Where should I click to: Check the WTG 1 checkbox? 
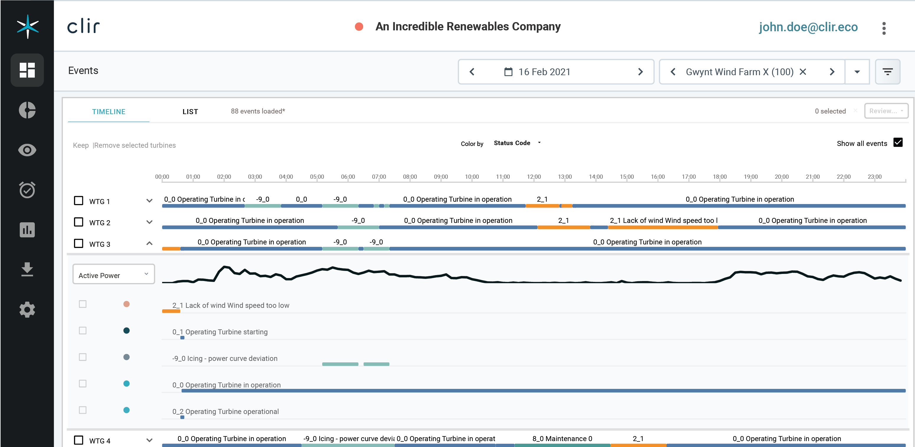78,201
